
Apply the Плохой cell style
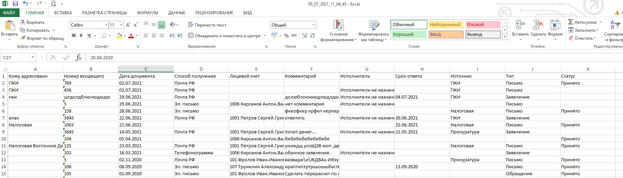pos(483,25)
